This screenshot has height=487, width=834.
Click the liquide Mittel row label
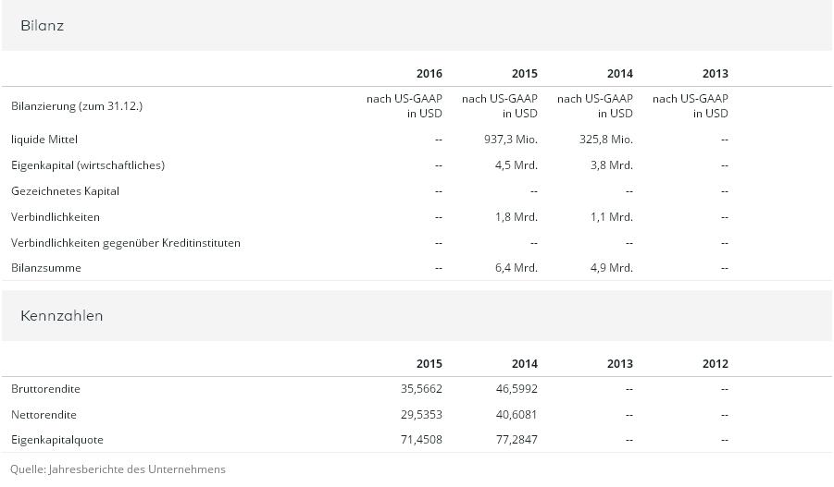44,140
